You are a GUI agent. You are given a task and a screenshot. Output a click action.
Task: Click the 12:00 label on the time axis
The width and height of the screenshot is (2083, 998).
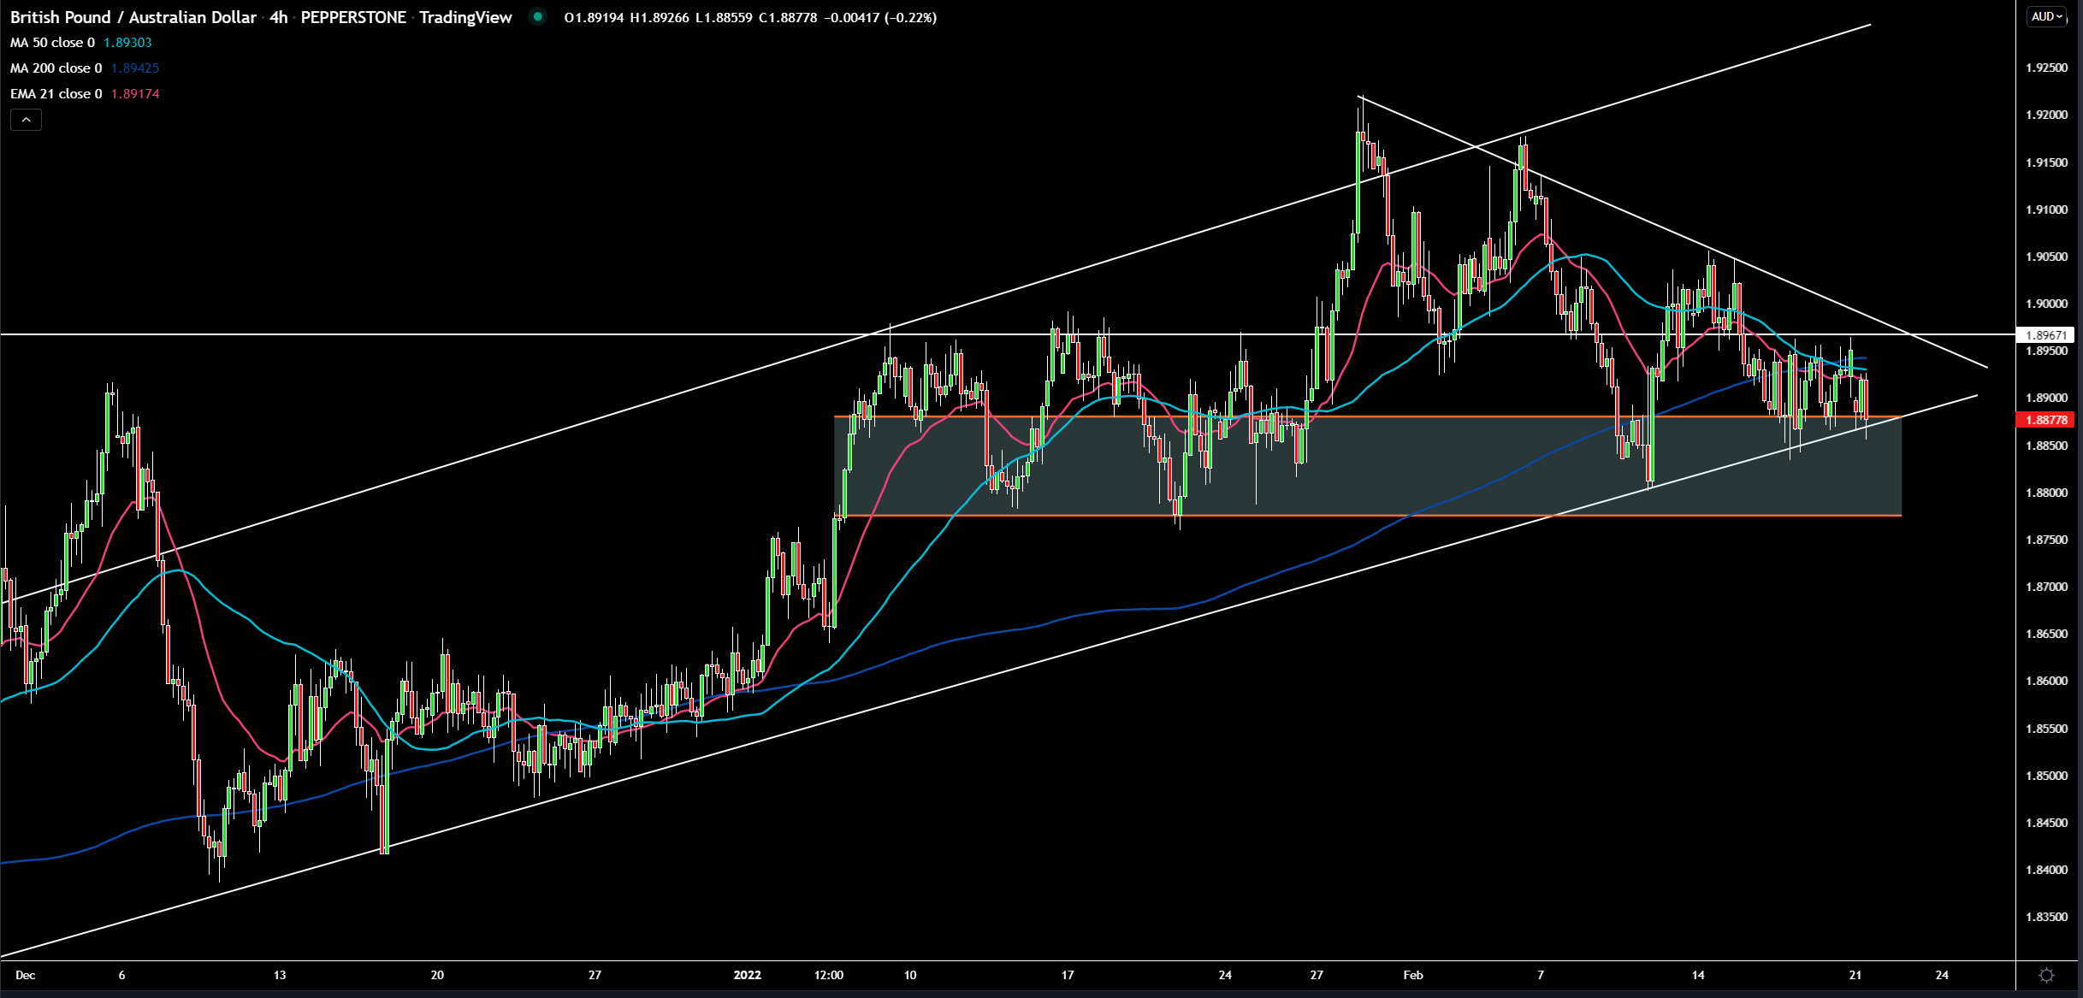(x=828, y=975)
